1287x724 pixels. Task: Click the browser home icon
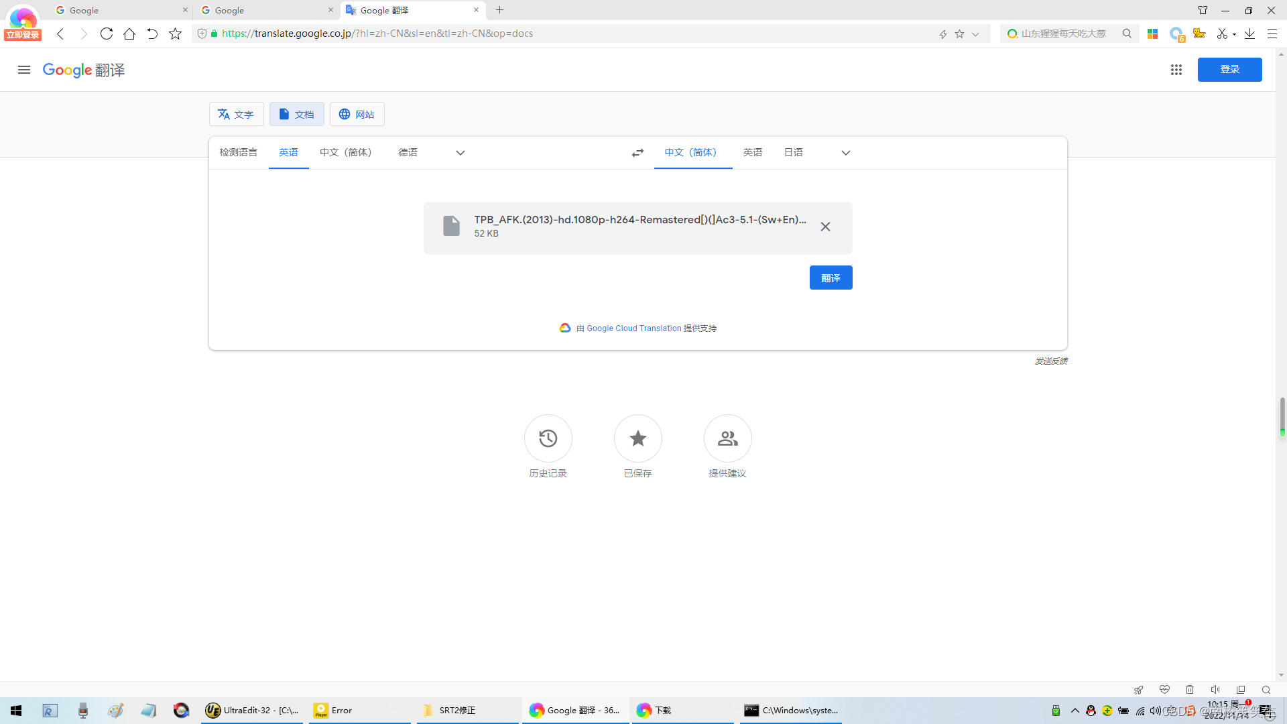129,34
